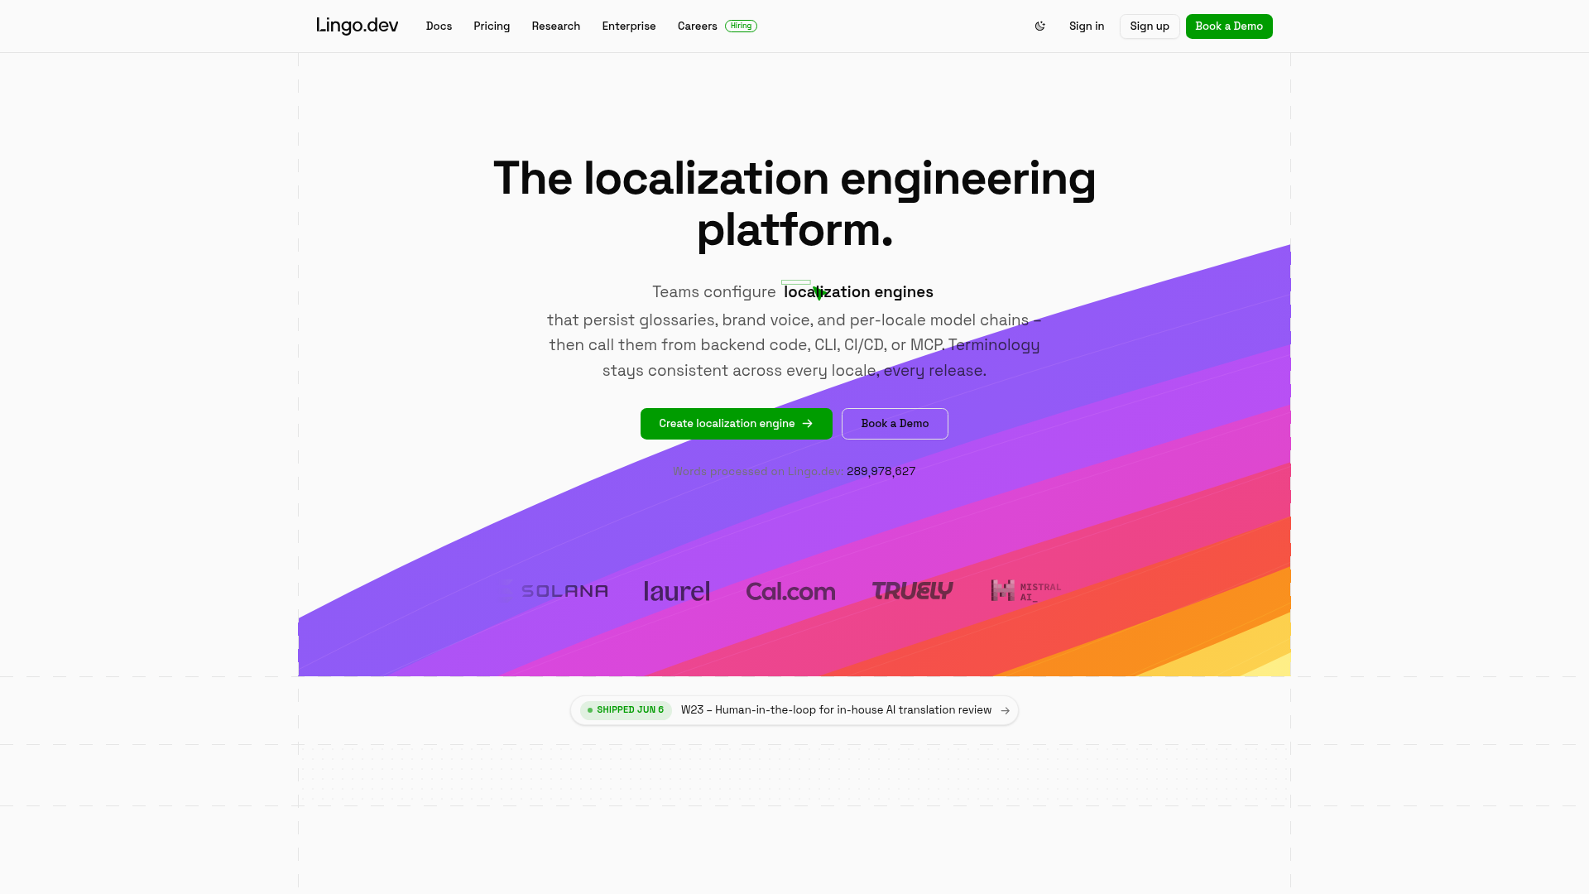Click the 'The localization engineering platform.' headline

tap(794, 204)
